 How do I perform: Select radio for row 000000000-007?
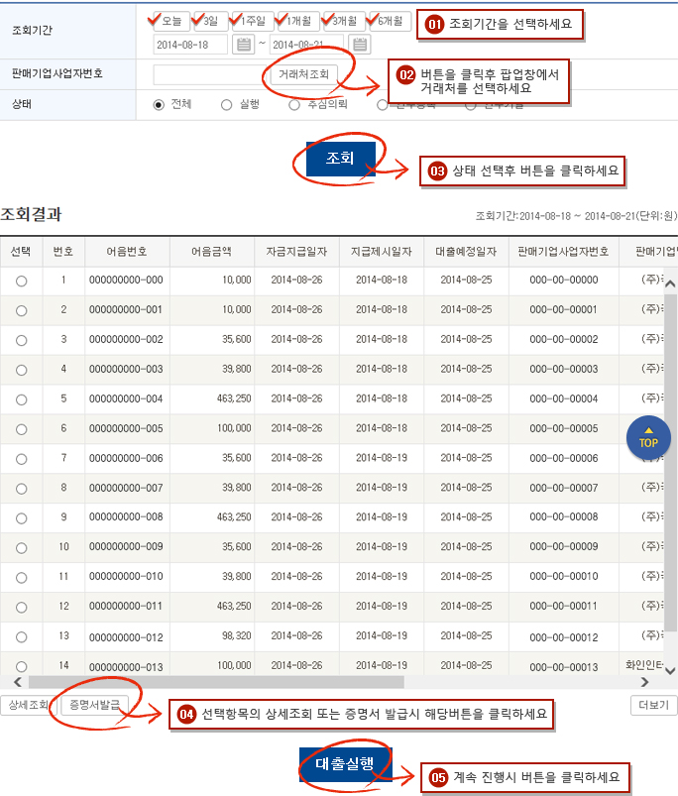(x=22, y=489)
